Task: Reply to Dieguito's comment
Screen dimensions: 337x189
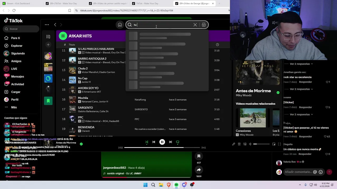Action: (x=305, y=154)
